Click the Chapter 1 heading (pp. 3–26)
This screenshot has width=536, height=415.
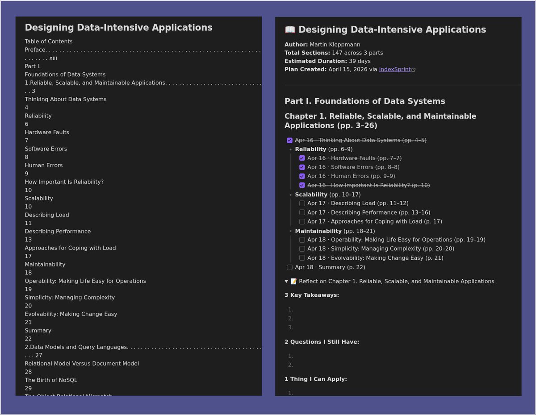[x=381, y=120]
